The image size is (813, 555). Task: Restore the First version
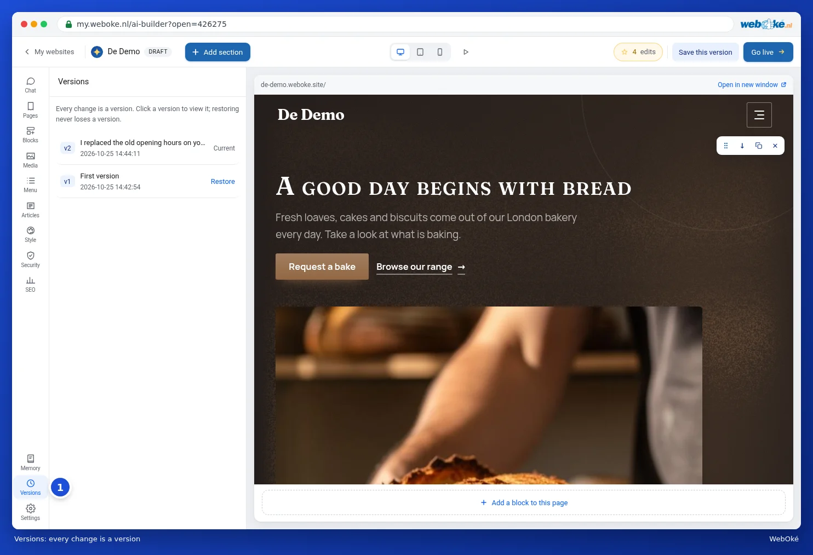coord(223,182)
